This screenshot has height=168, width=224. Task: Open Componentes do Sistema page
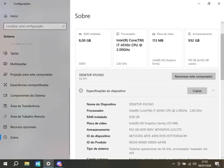tap(35, 95)
